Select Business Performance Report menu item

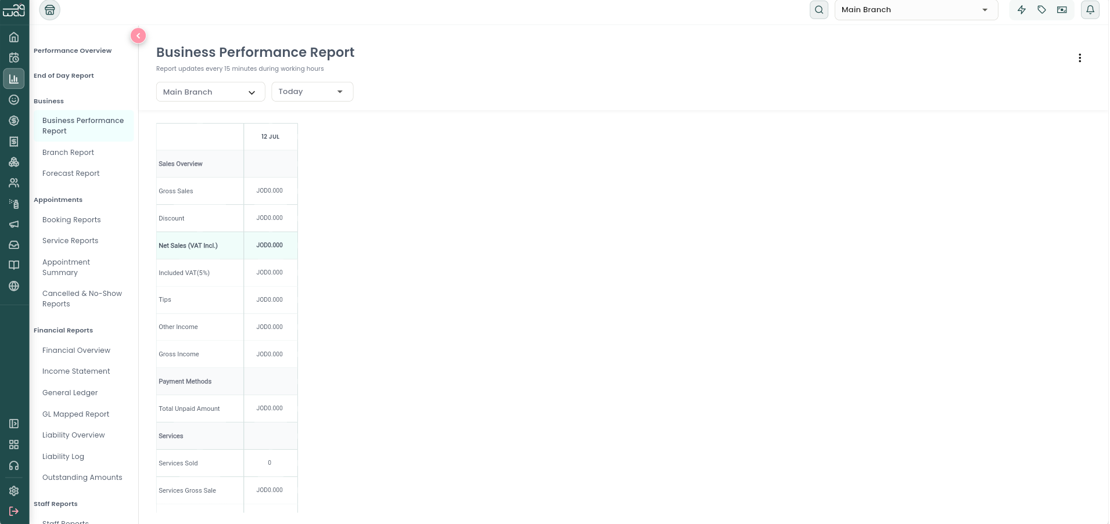click(x=83, y=126)
